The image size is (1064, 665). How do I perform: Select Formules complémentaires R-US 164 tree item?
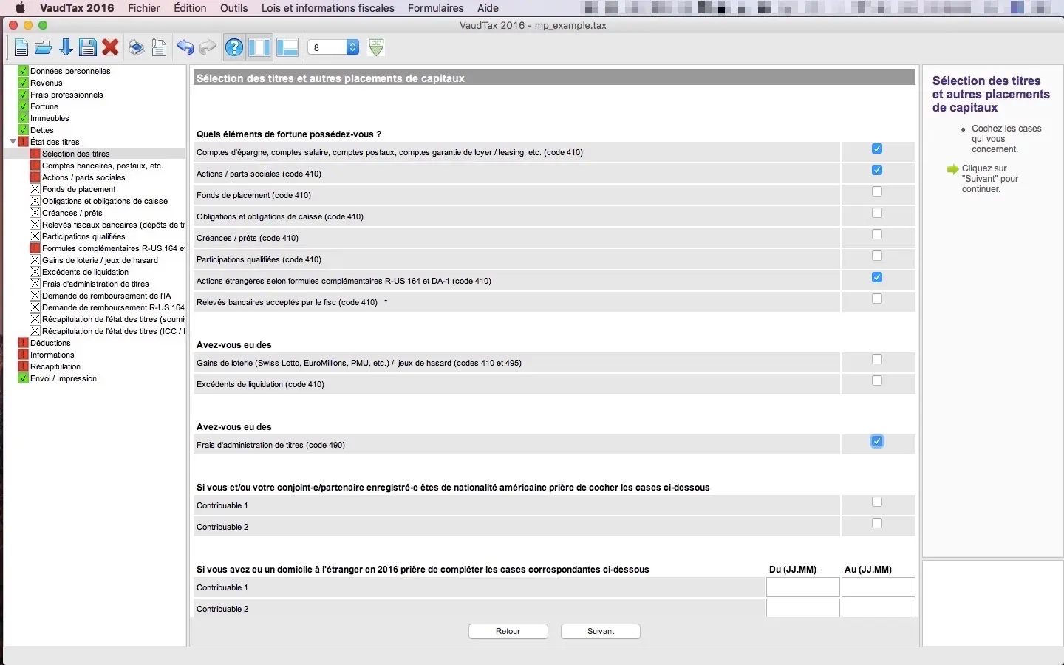[114, 248]
